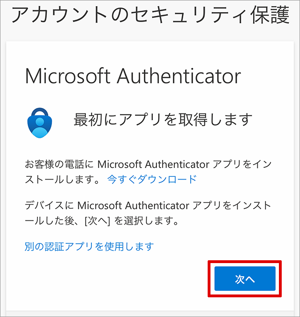Click the word 保護 in the page title
This screenshot has height=317, width=300.
270,15
